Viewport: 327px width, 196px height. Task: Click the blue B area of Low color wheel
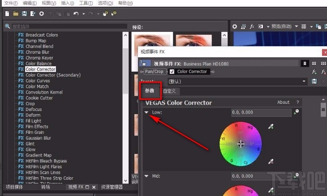tap(258, 149)
